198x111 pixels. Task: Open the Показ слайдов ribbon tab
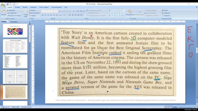click(x=44, y=7)
